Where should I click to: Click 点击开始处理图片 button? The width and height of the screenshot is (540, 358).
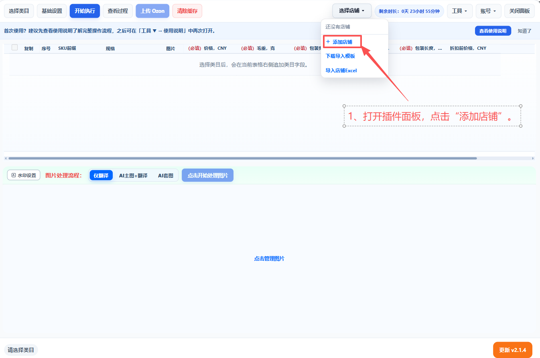click(x=207, y=175)
